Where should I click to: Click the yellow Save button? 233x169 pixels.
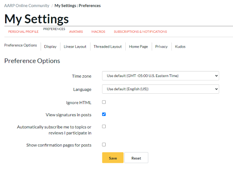point(113,158)
